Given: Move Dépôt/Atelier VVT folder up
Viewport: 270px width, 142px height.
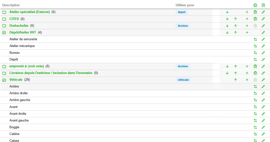Looking at the screenshot, I should pyautogui.click(x=235, y=32).
